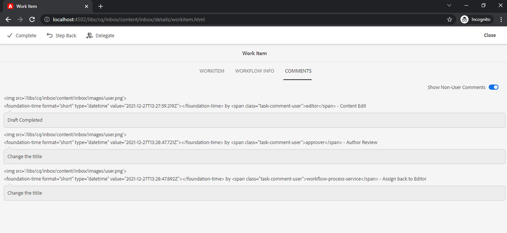This screenshot has width=507, height=233.
Task: Click browser back arrow
Action: 8,19
